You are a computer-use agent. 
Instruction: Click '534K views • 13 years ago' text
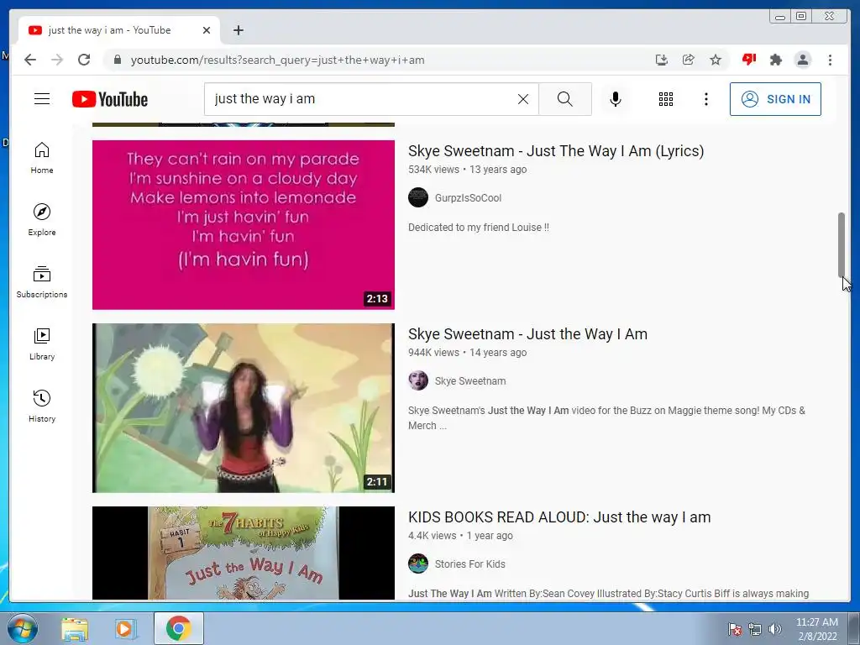(x=467, y=170)
